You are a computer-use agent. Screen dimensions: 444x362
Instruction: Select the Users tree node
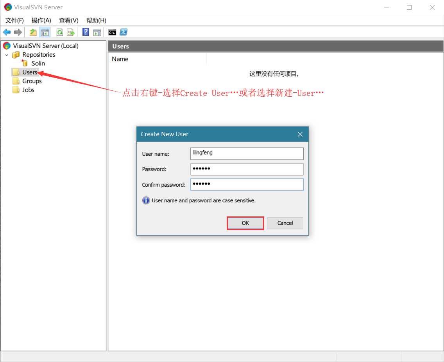(x=30, y=72)
